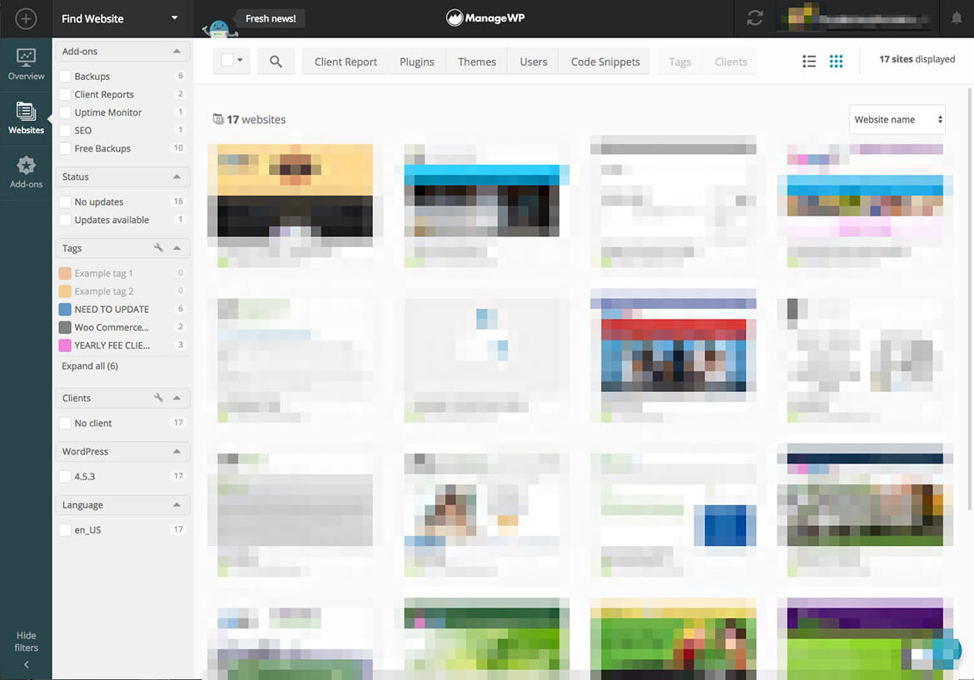Screen dimensions: 974x680
Task: Click the ManageWP logo
Action: click(x=486, y=18)
